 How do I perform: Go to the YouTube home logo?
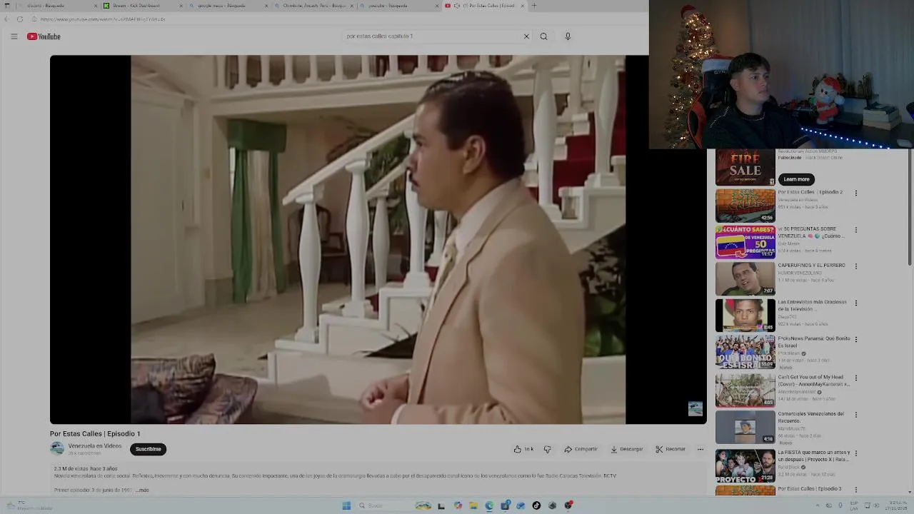[44, 36]
